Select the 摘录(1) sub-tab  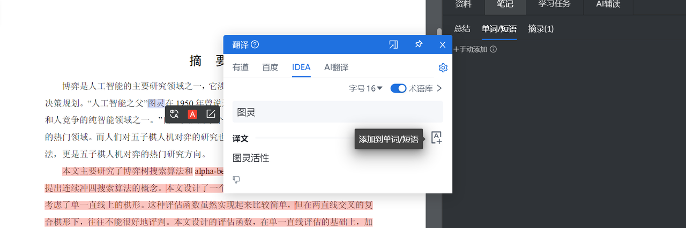click(541, 29)
